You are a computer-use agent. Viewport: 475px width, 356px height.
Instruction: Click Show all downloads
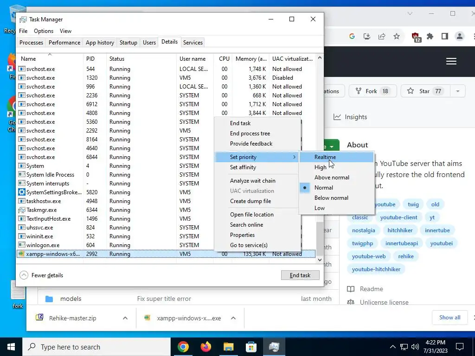point(449,318)
